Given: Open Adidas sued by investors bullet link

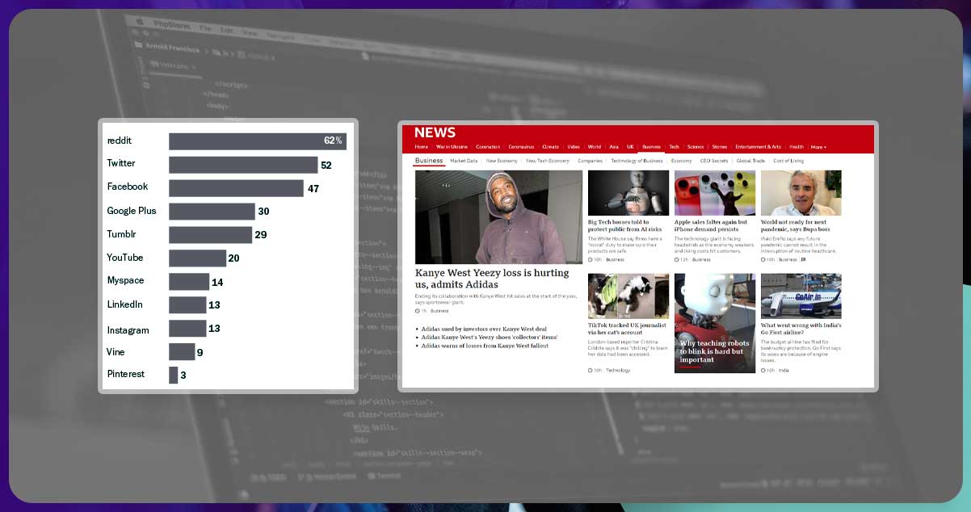Looking at the screenshot, I should coord(484,329).
